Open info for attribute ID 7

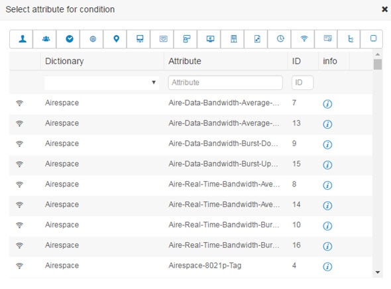click(x=327, y=104)
